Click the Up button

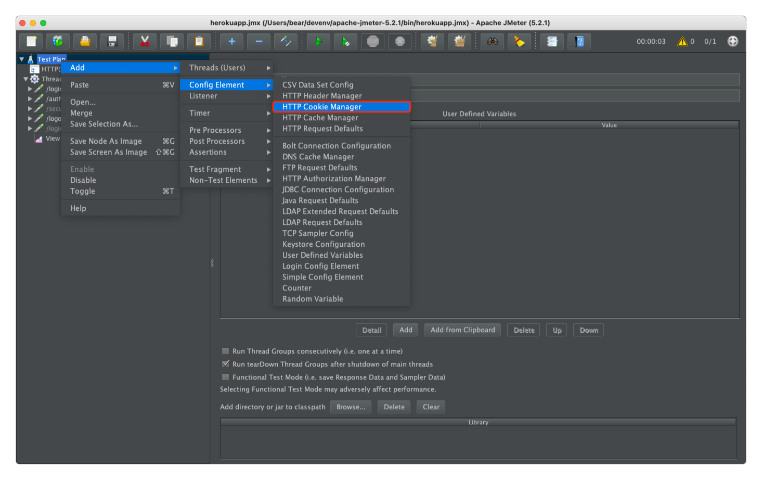[557, 330]
